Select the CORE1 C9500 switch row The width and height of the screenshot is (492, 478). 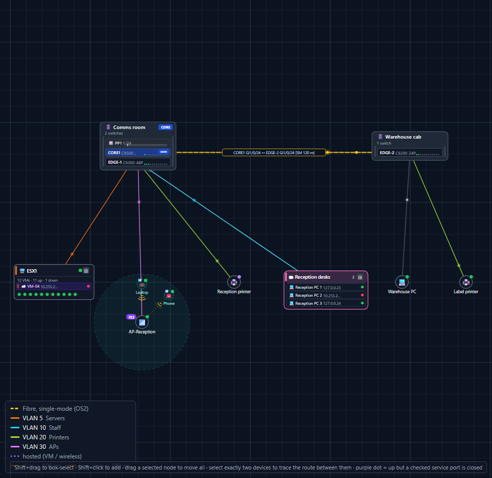point(138,153)
